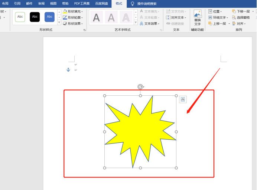Switch to the 邮件 tab
Viewport: 257px width, 190px height.
[29, 3]
